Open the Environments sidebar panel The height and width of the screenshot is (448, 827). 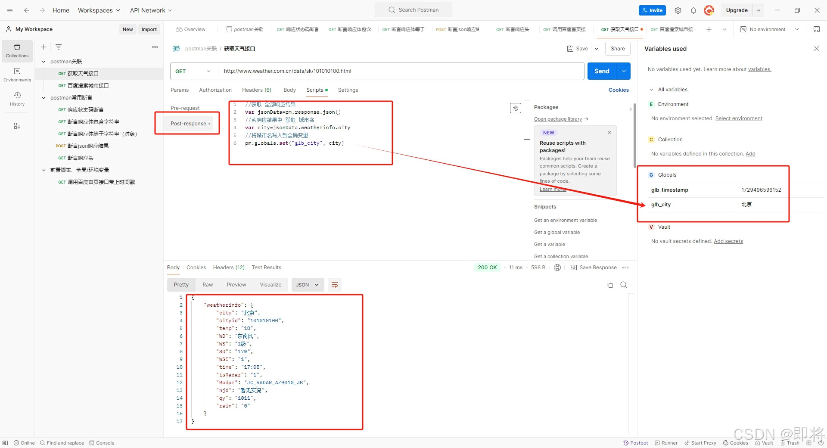(17, 75)
